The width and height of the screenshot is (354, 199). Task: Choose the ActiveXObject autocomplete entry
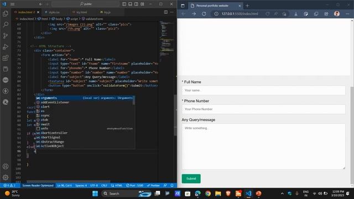pos(85,146)
